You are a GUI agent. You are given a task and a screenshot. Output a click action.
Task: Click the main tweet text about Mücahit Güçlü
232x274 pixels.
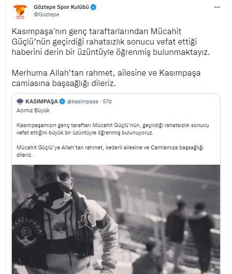click(x=111, y=42)
